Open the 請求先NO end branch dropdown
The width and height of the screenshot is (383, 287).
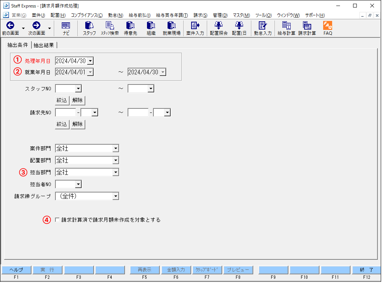click(x=167, y=112)
